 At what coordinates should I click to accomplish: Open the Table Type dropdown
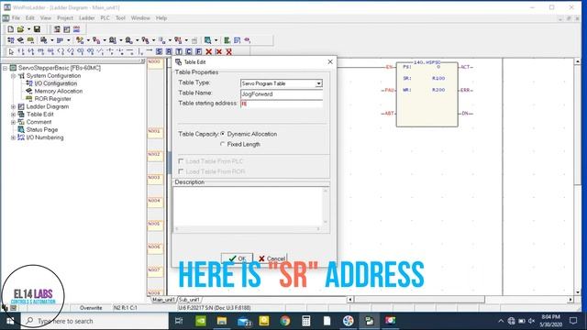pos(318,83)
